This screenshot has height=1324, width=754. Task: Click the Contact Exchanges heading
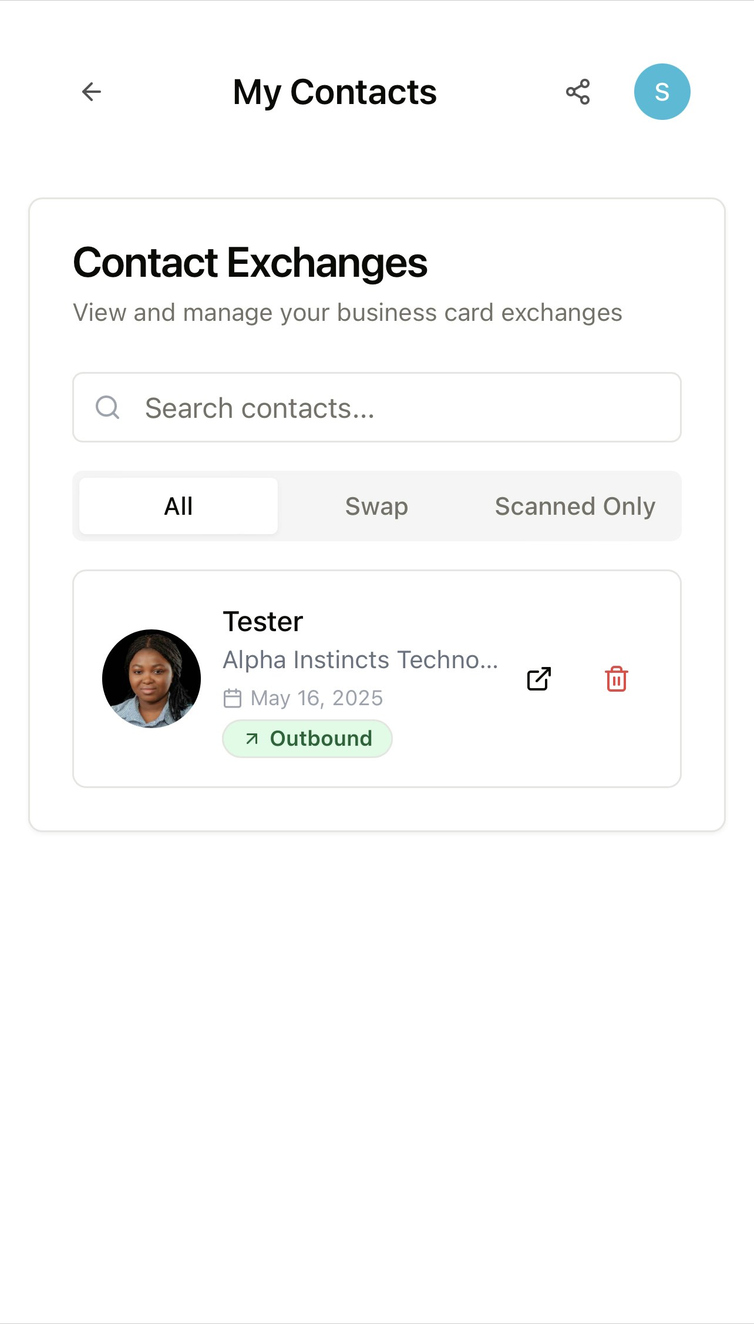pyautogui.click(x=250, y=263)
